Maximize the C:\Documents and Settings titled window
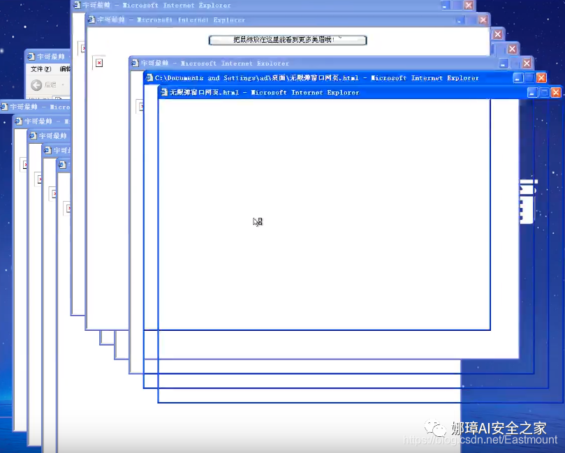The width and height of the screenshot is (565, 453). tap(529, 77)
